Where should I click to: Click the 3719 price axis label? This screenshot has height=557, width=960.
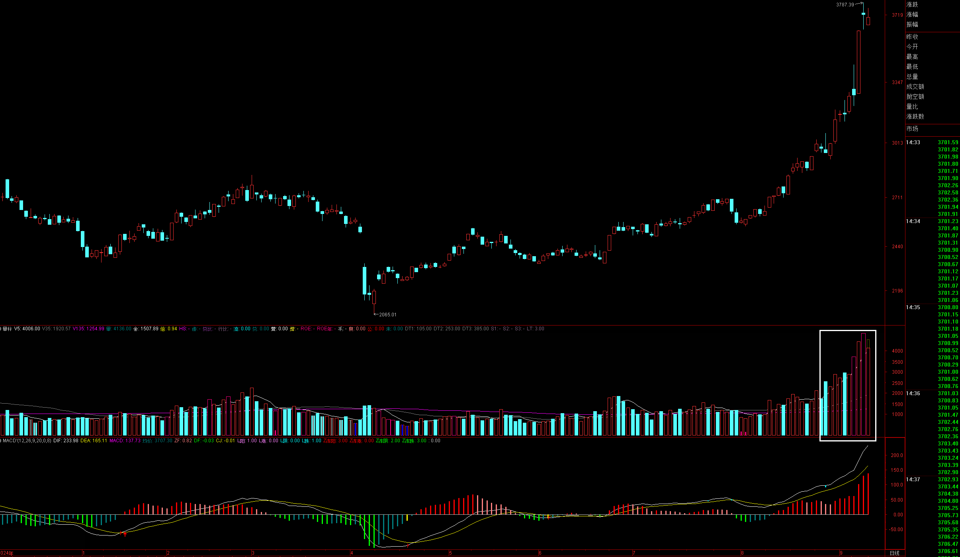click(x=897, y=15)
